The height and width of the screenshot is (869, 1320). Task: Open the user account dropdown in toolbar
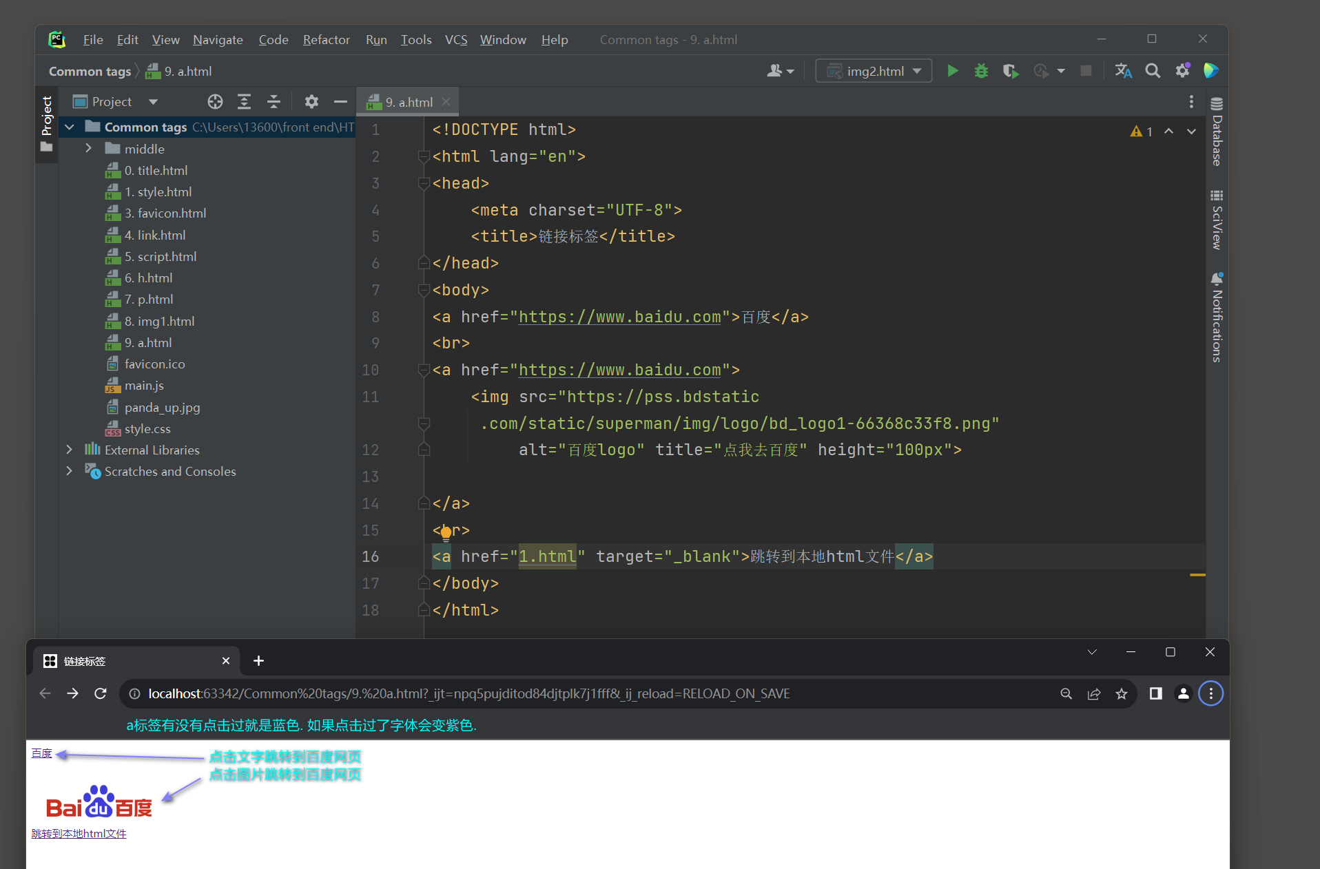click(x=781, y=71)
